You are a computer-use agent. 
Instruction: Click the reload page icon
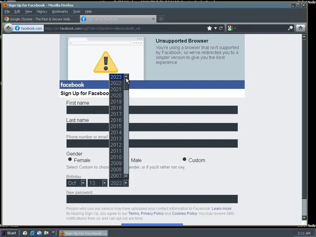tap(221, 28)
